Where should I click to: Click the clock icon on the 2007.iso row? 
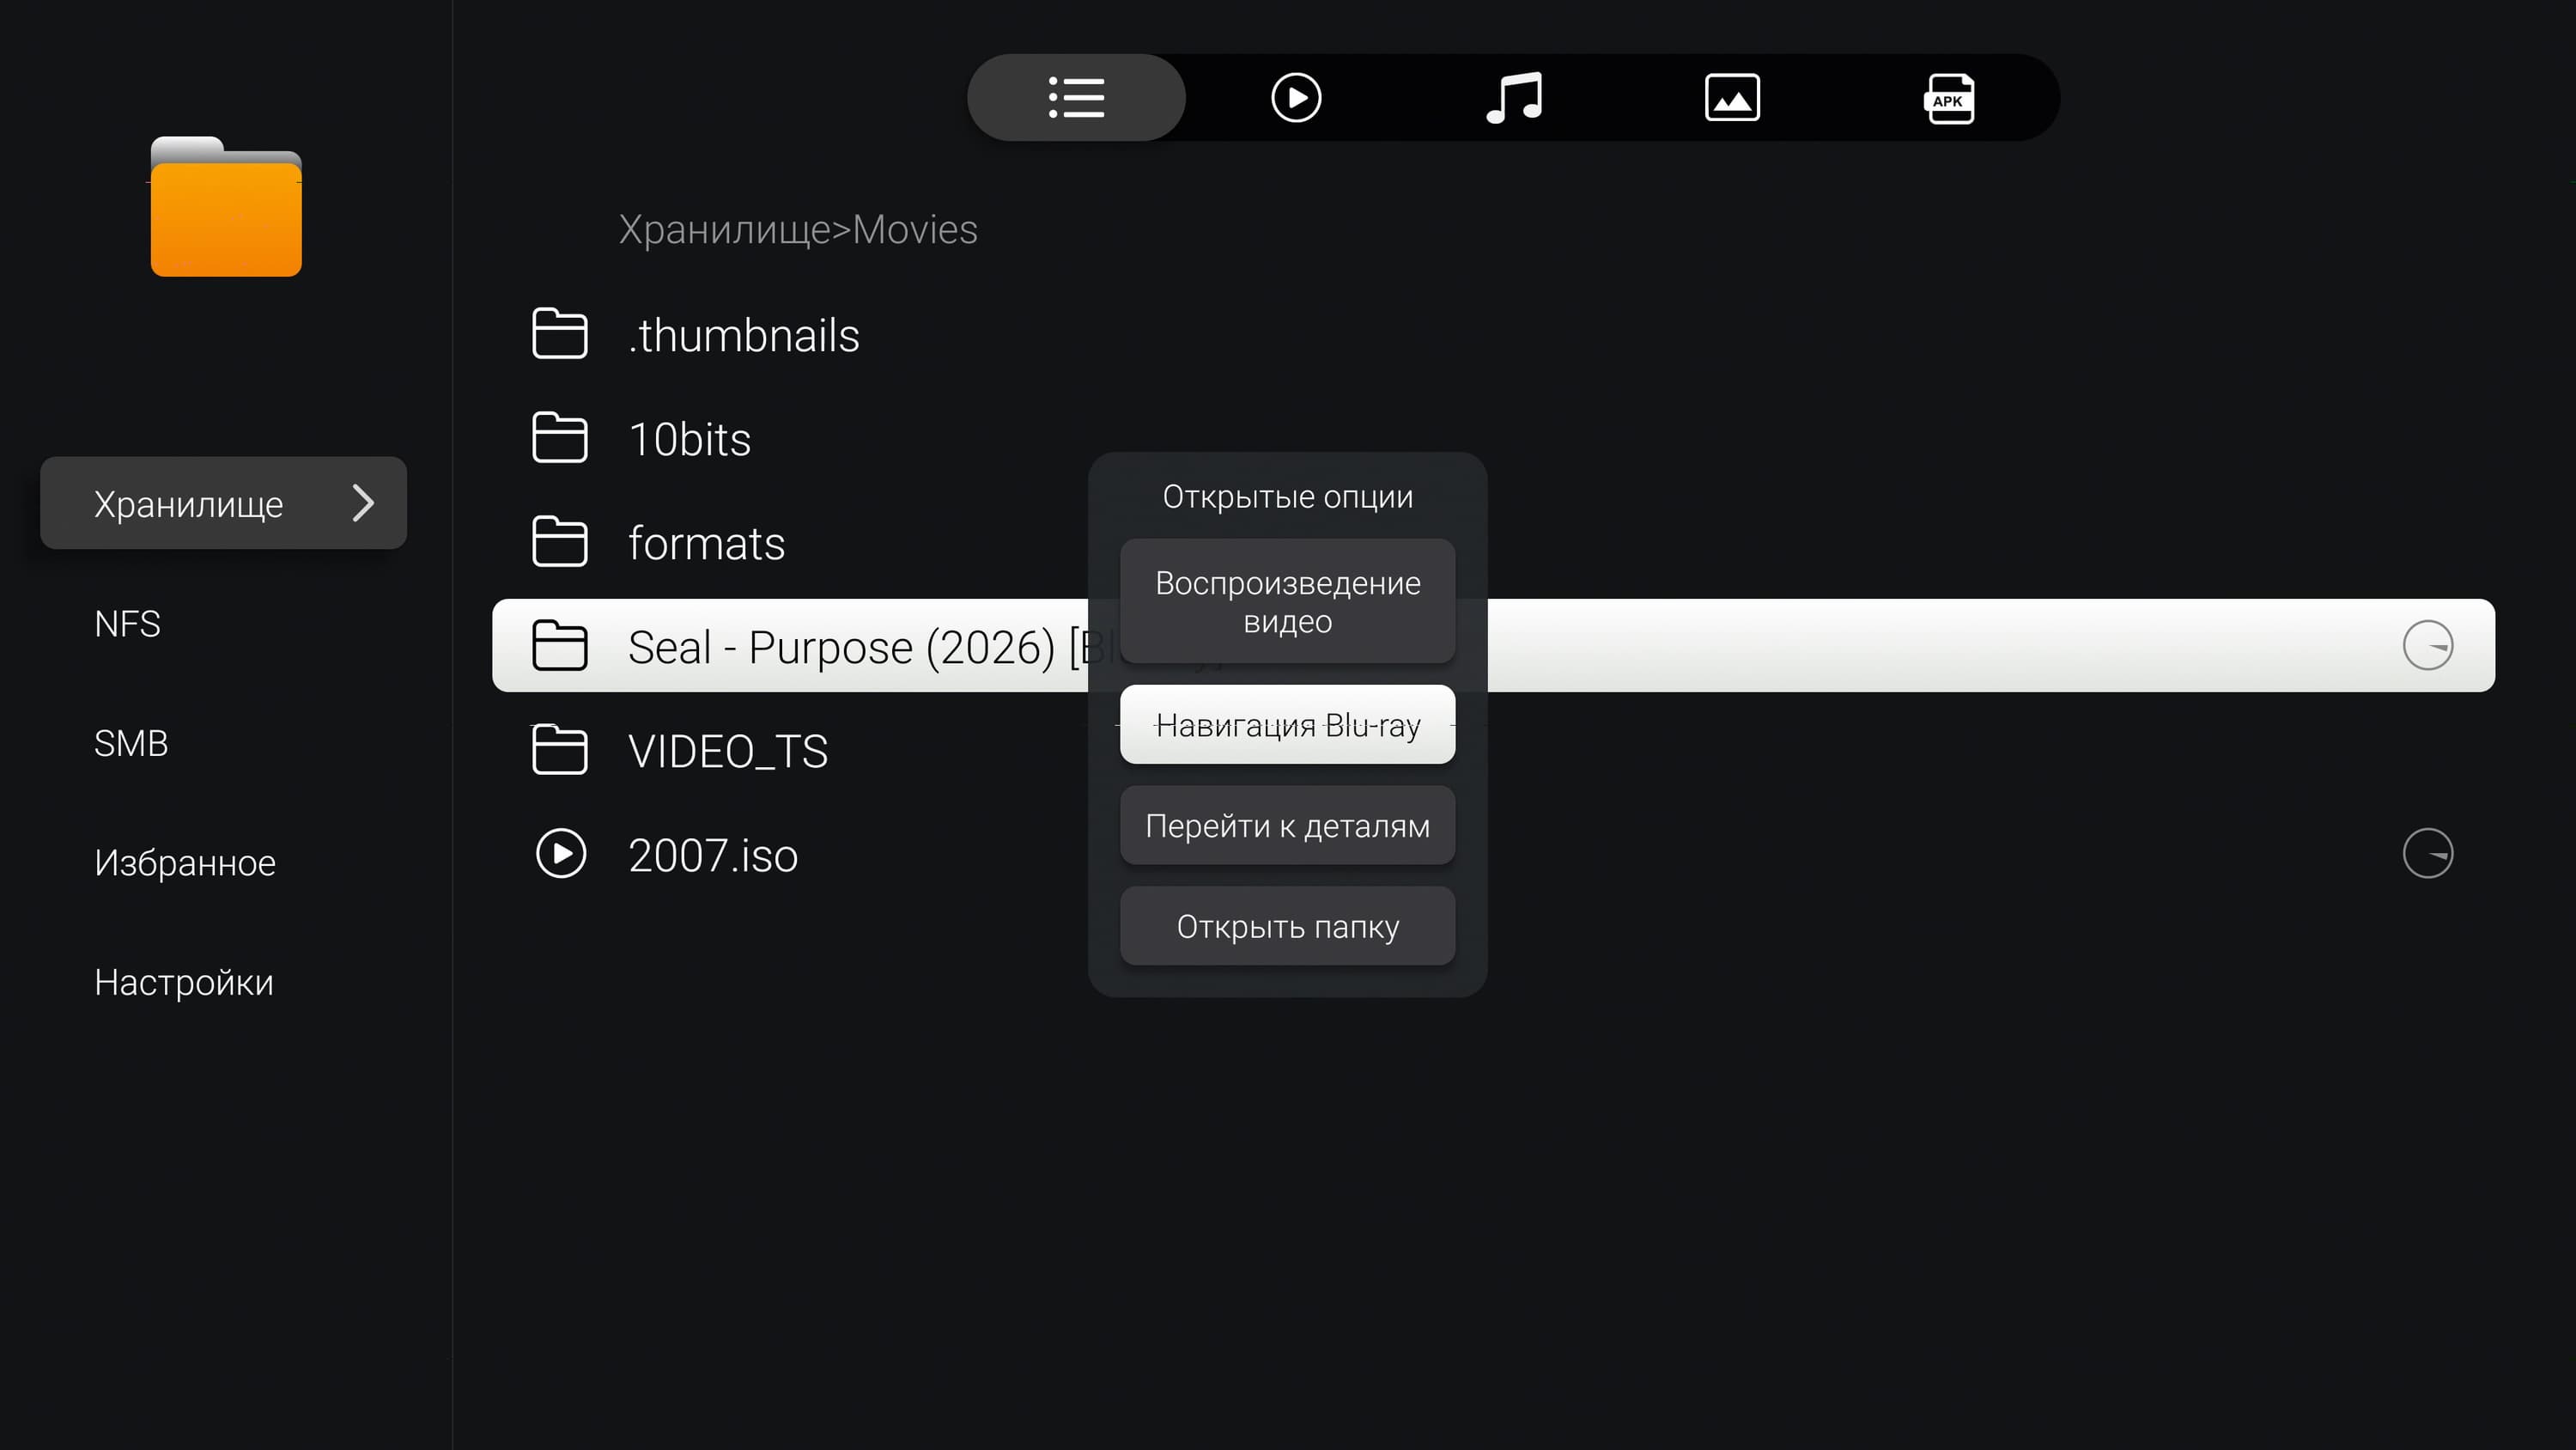(2427, 854)
